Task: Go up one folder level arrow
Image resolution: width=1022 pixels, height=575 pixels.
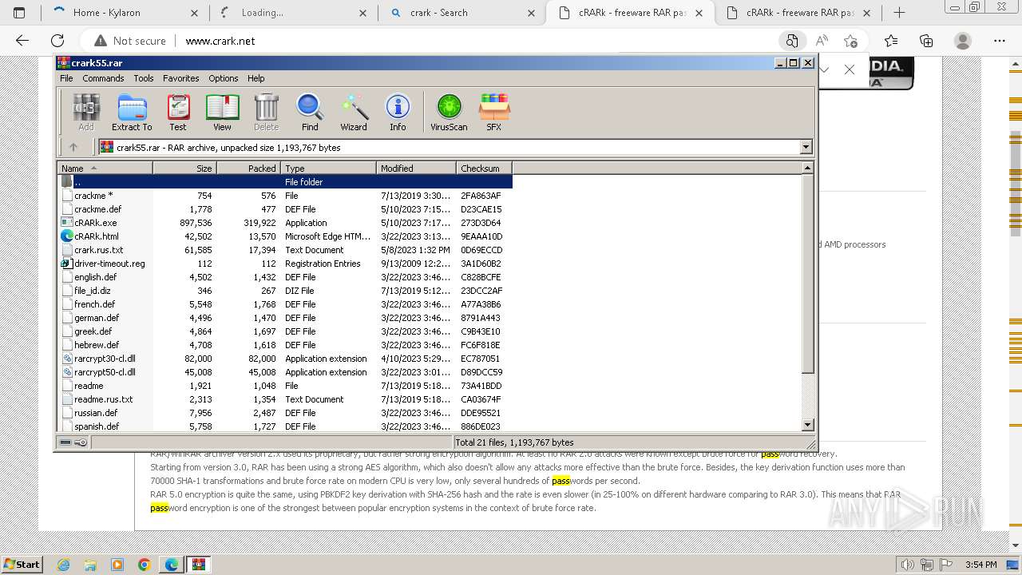Action: 73,147
